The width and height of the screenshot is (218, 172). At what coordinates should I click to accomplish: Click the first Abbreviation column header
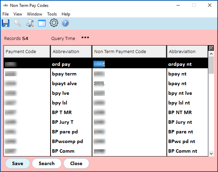(71, 51)
